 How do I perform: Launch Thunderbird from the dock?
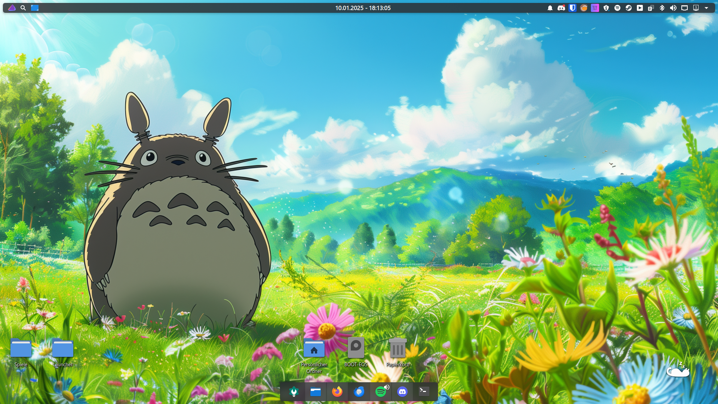click(x=359, y=392)
